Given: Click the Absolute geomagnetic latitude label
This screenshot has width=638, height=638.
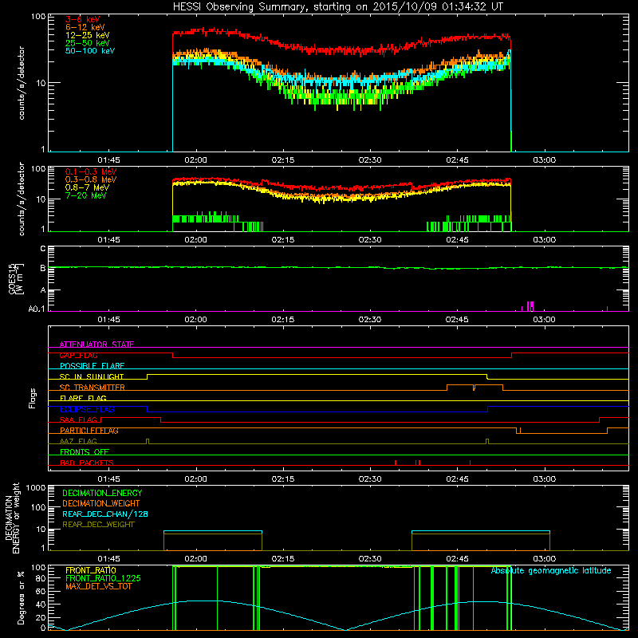Looking at the screenshot, I should click(551, 571).
